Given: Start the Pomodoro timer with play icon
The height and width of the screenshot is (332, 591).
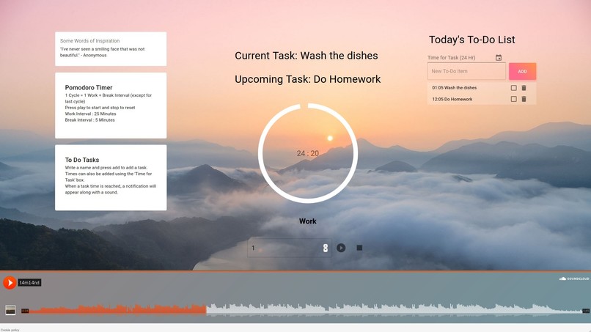Looking at the screenshot, I should click(x=341, y=248).
